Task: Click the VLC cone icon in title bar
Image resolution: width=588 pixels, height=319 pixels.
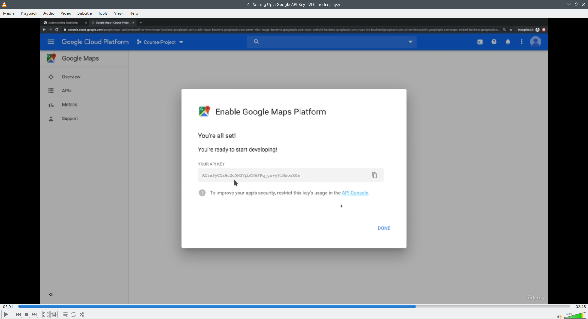Action: point(4,4)
